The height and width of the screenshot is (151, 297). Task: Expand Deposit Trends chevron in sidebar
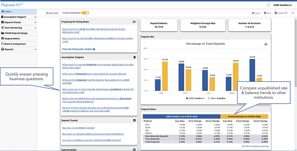point(35,22)
